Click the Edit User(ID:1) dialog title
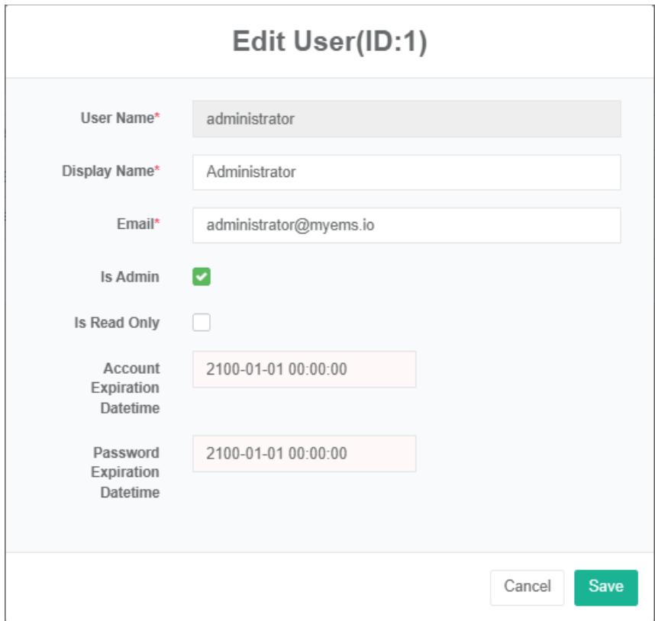 pyautogui.click(x=329, y=42)
